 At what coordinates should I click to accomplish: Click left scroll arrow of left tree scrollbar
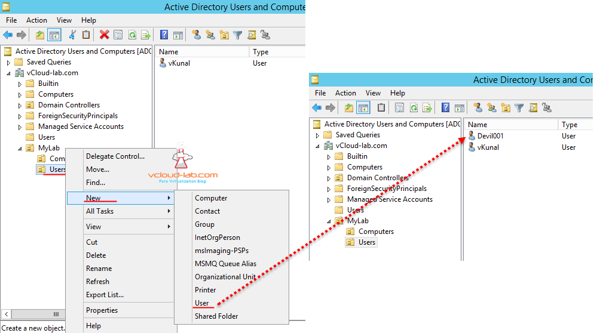(7, 314)
